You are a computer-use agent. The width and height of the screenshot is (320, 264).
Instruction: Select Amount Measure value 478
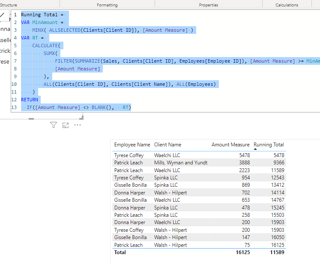tap(246, 208)
